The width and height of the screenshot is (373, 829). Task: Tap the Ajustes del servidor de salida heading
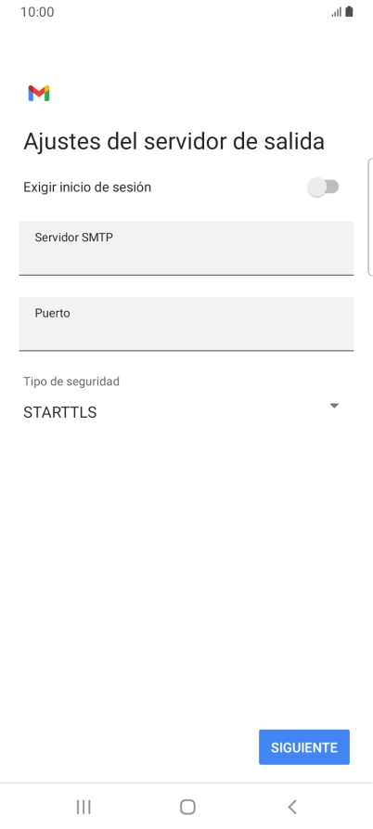tap(174, 142)
